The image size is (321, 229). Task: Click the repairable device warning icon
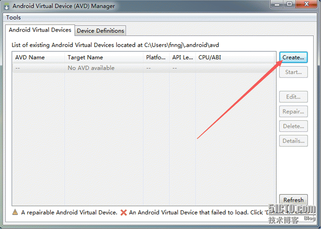pos(15,212)
